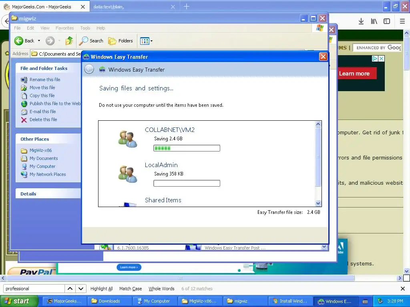Expand the Details panel header
The height and width of the screenshot is (307, 410).
(48, 194)
